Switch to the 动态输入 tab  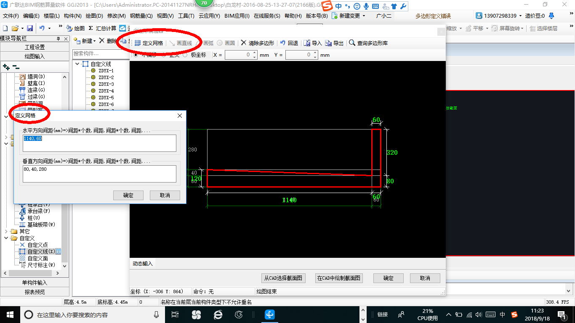143,264
